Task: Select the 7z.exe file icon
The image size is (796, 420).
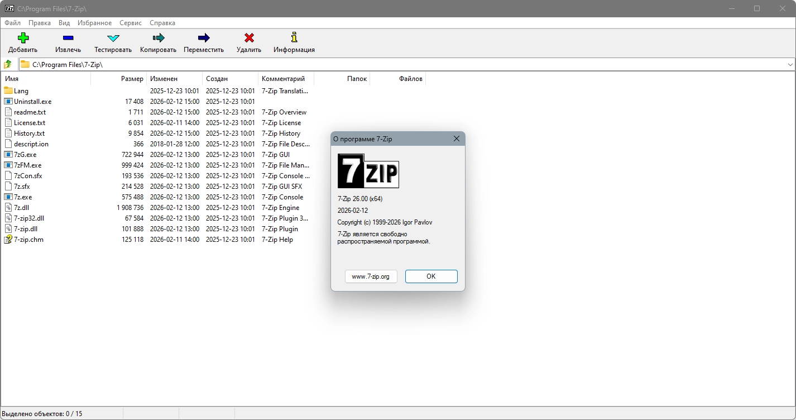Action: [x=8, y=197]
